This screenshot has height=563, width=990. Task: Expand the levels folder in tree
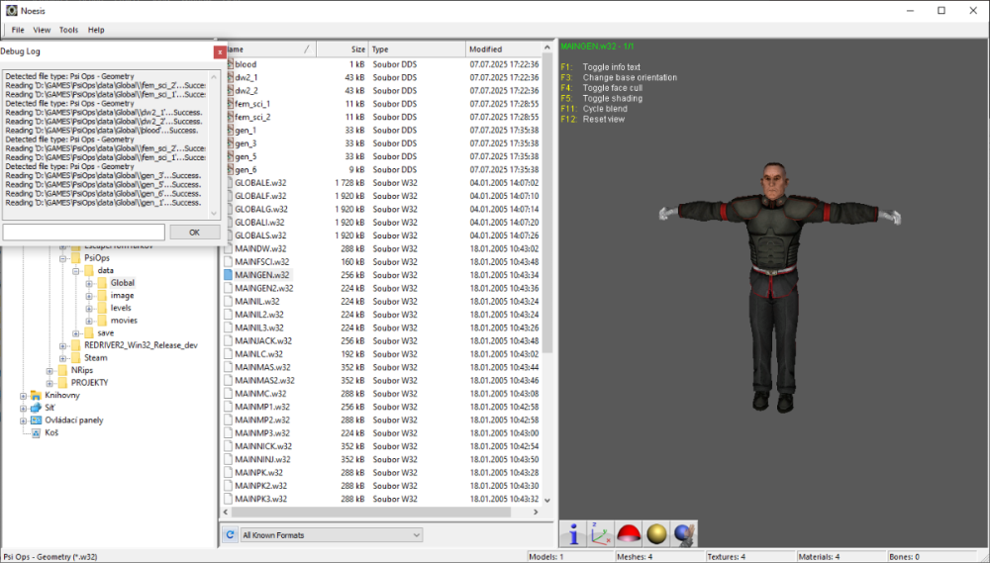[89, 308]
